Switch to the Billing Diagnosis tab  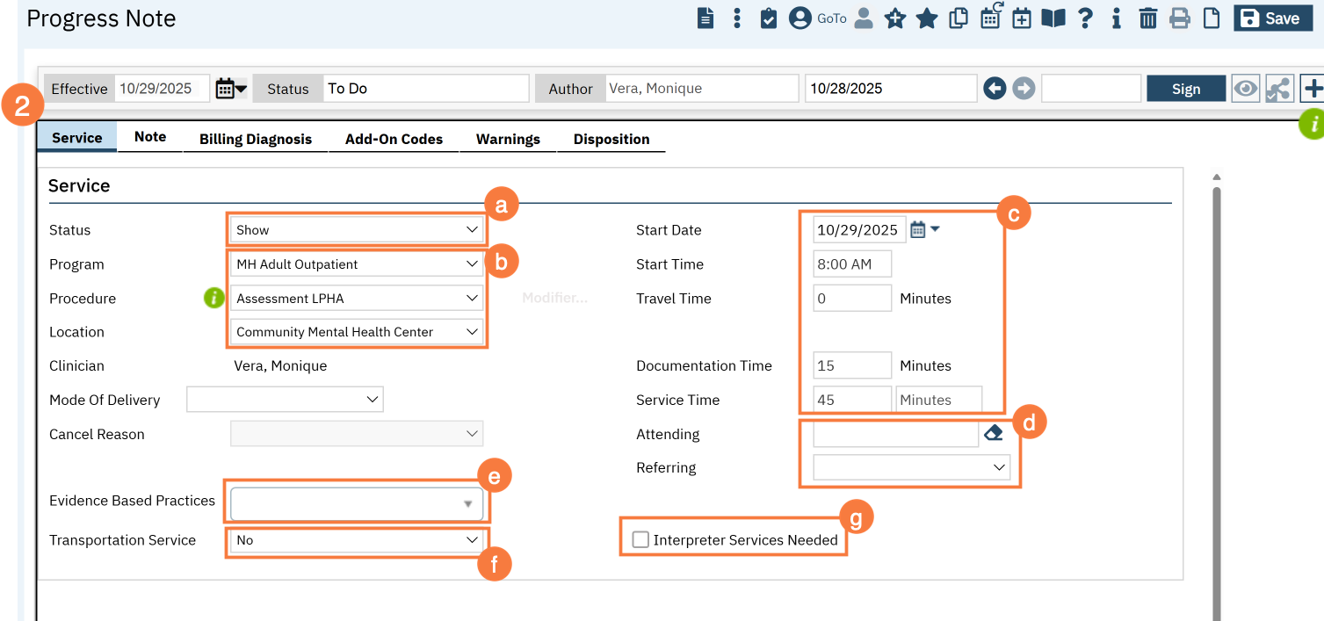[x=255, y=139]
